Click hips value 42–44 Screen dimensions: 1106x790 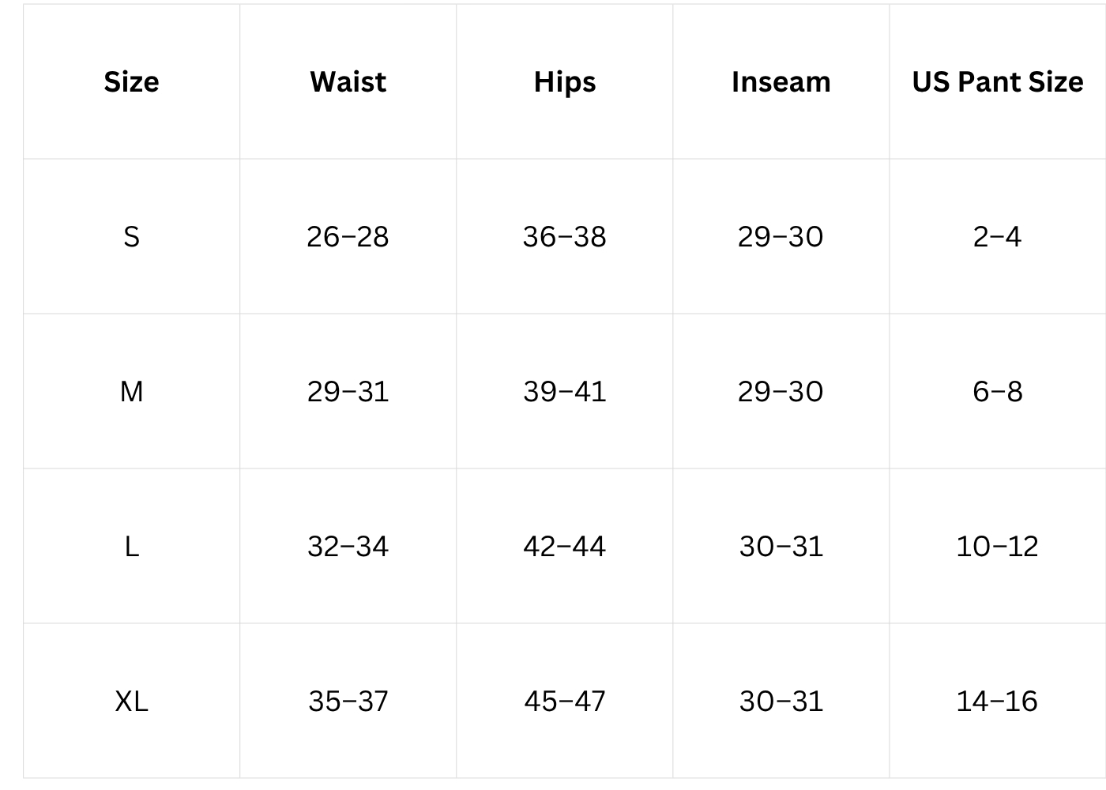click(564, 546)
